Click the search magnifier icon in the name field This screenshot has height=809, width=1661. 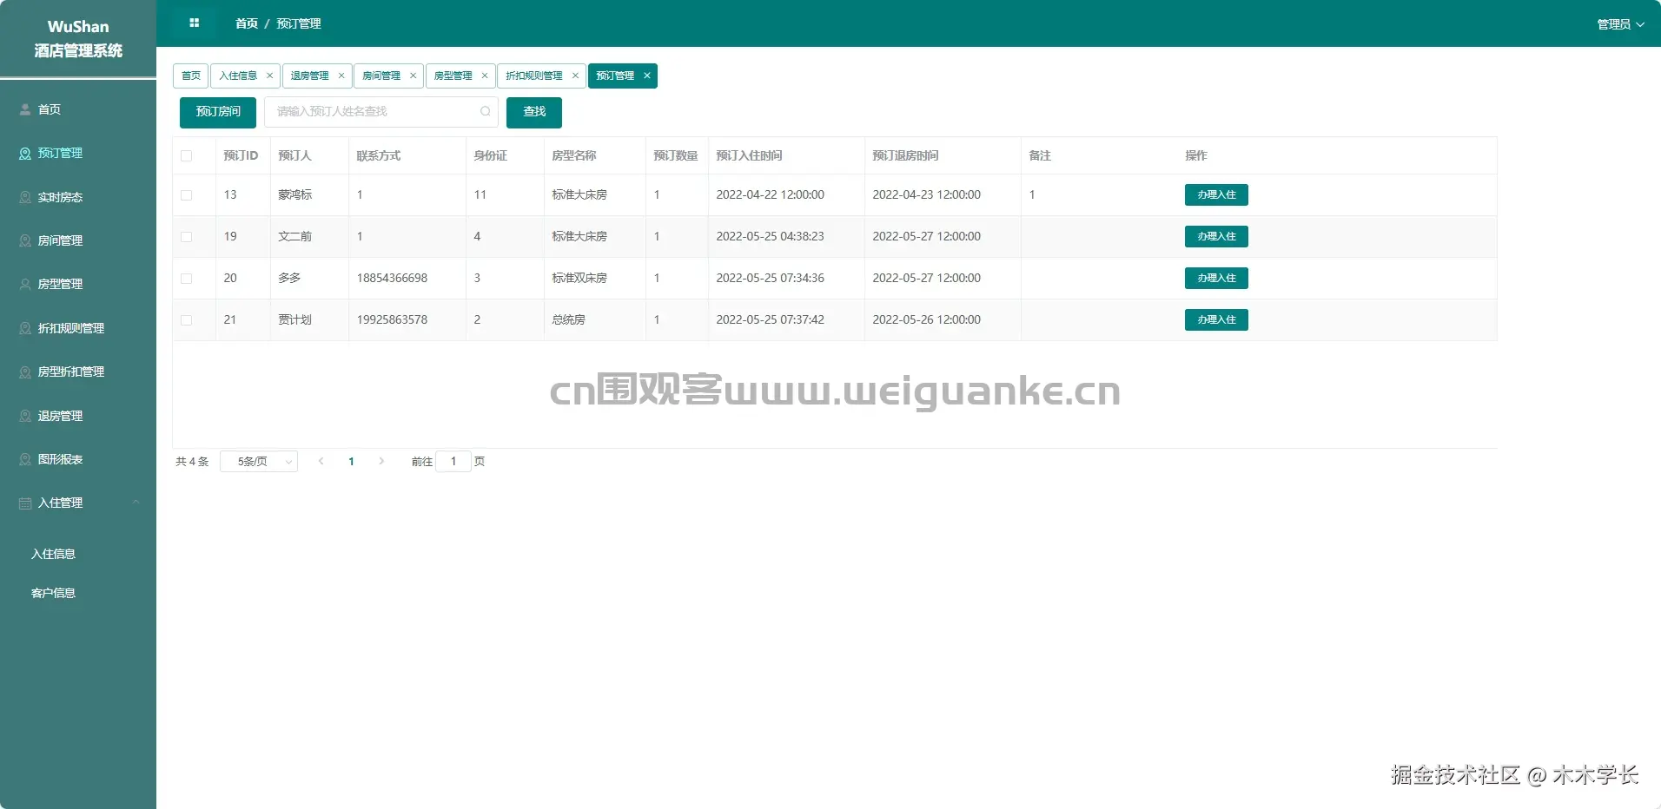486,111
